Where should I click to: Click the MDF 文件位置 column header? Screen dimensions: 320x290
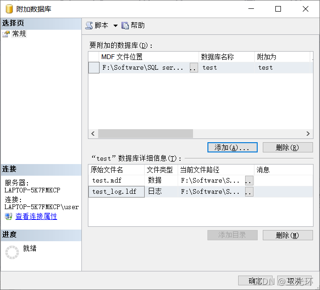[x=148, y=57]
